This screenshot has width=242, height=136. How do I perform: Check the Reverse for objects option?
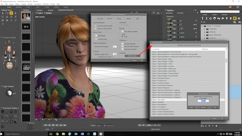tap(123, 49)
